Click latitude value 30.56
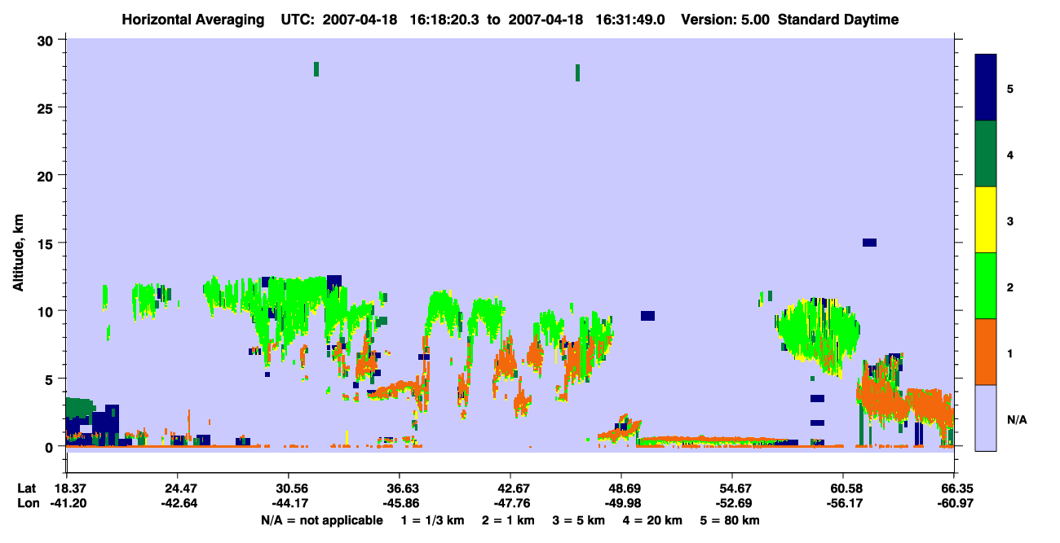The width and height of the screenshot is (1060, 543). [x=288, y=488]
